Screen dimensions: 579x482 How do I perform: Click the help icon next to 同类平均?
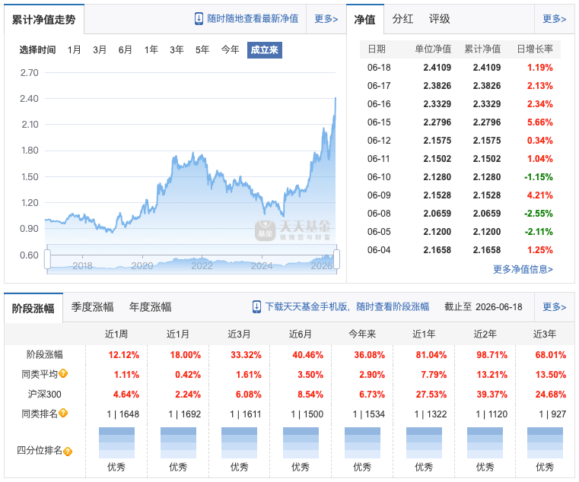tap(63, 373)
